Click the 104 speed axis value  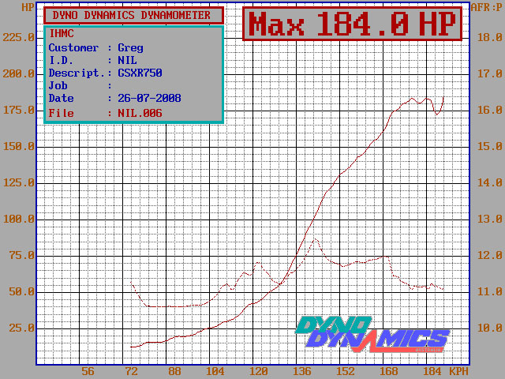click(215, 371)
